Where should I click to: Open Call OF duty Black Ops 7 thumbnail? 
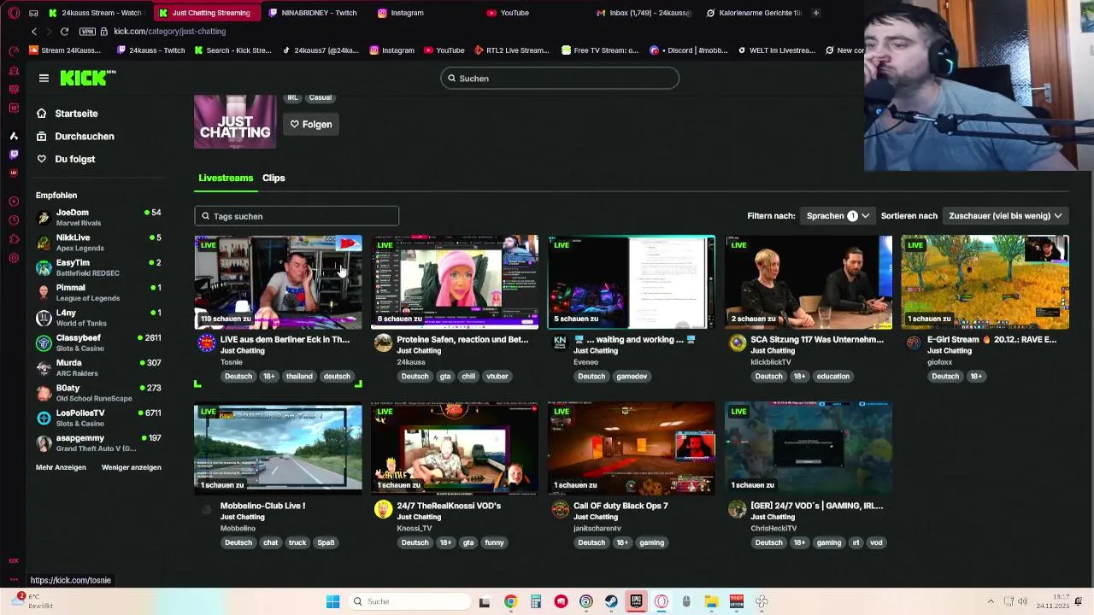(x=632, y=448)
